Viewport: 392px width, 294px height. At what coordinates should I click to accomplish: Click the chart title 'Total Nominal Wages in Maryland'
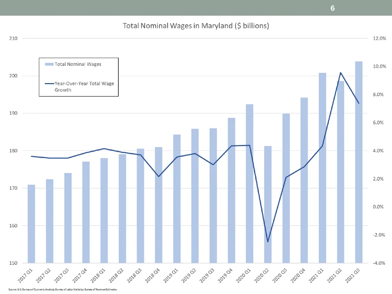pos(196,26)
